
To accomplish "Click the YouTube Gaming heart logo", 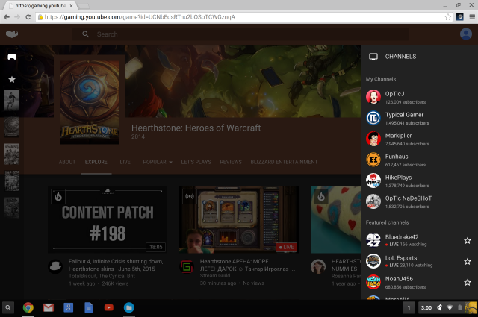I will click(x=11, y=34).
